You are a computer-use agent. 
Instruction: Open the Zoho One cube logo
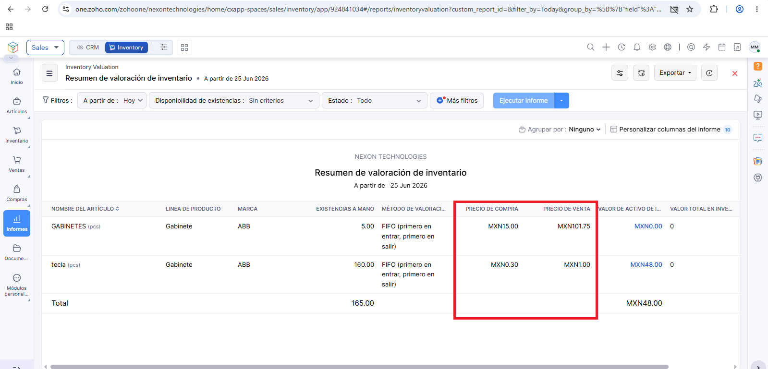click(x=13, y=47)
